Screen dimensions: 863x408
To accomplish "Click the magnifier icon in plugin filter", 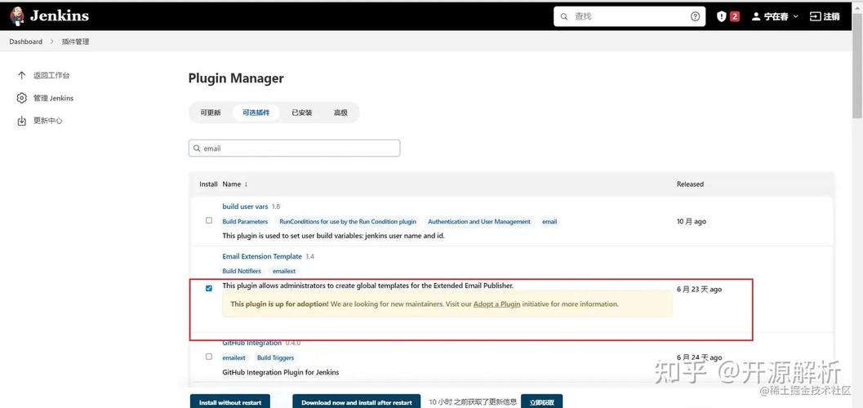I will 197,149.
